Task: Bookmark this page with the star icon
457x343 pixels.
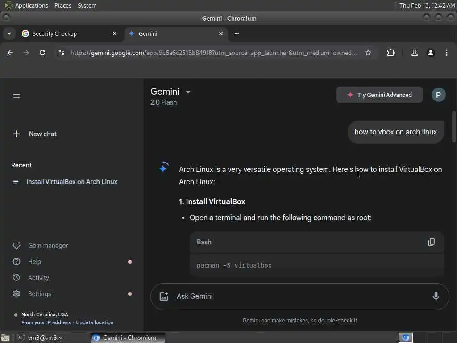Action: (368, 53)
